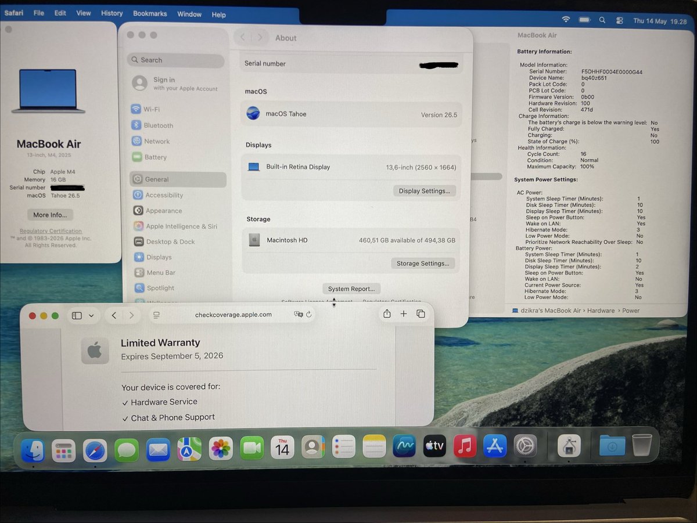Go back in System Settings About pane

[243, 38]
